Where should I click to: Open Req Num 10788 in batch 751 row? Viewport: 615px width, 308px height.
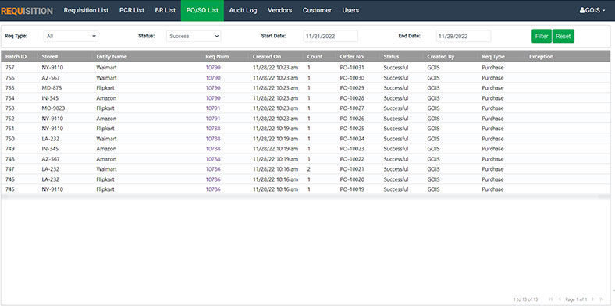coord(213,129)
